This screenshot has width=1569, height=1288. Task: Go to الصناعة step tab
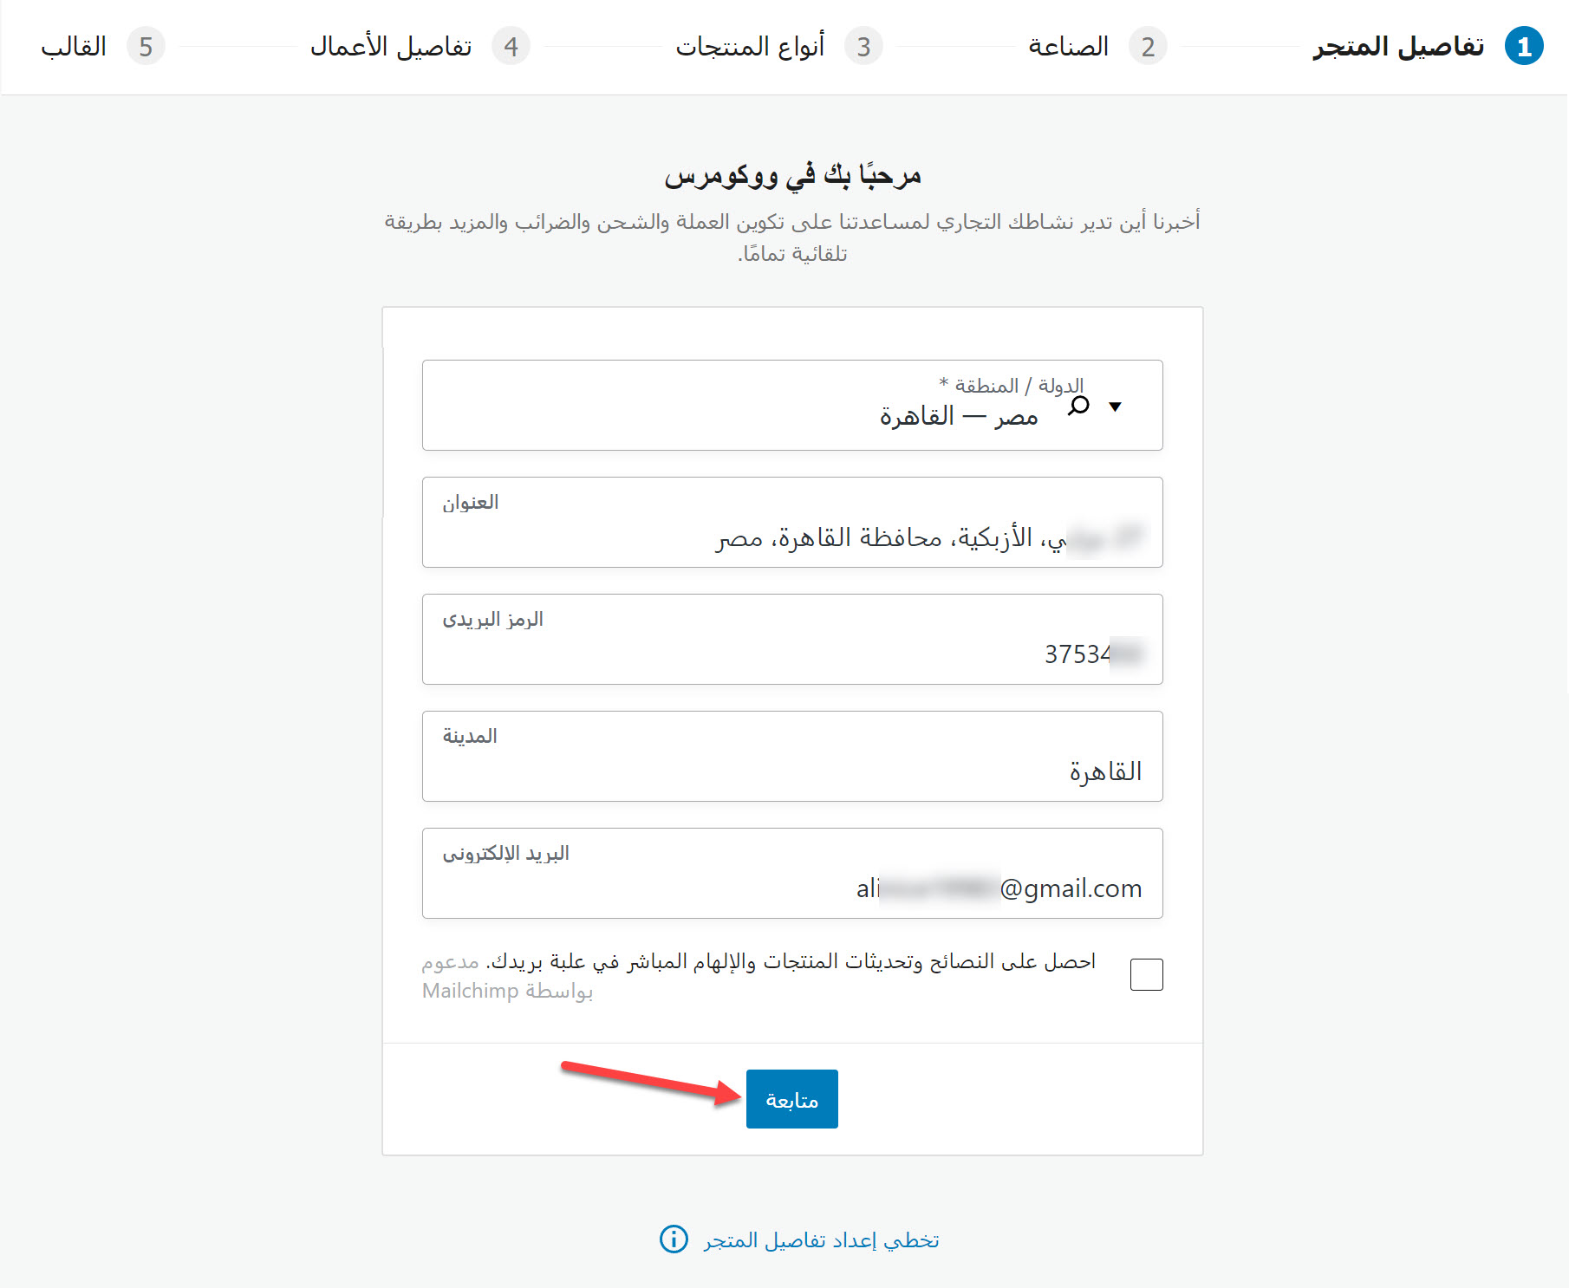coord(1068,47)
